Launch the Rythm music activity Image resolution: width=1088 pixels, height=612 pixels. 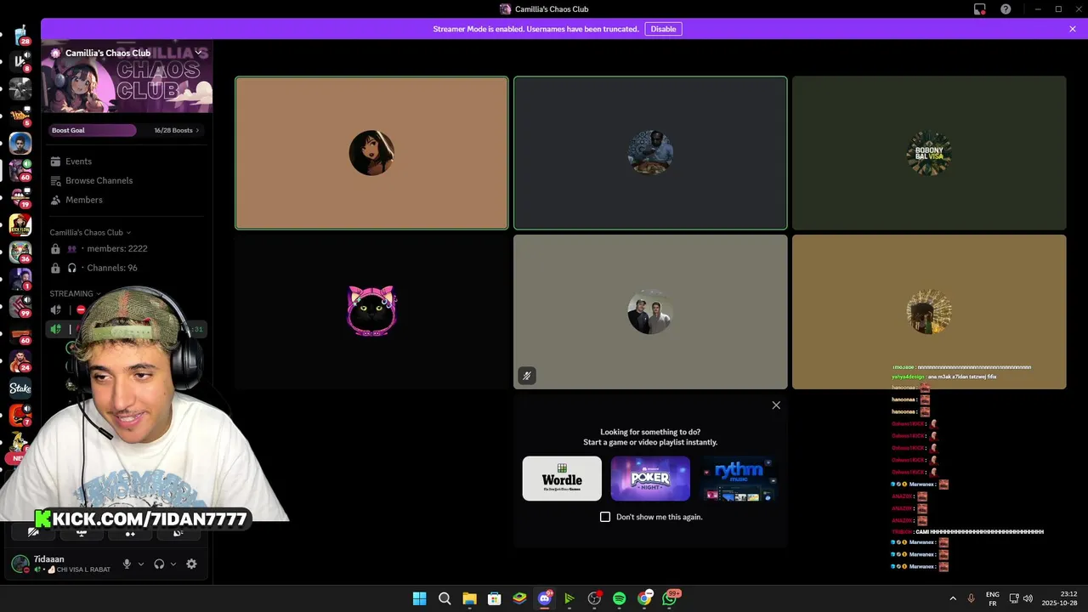tap(738, 479)
